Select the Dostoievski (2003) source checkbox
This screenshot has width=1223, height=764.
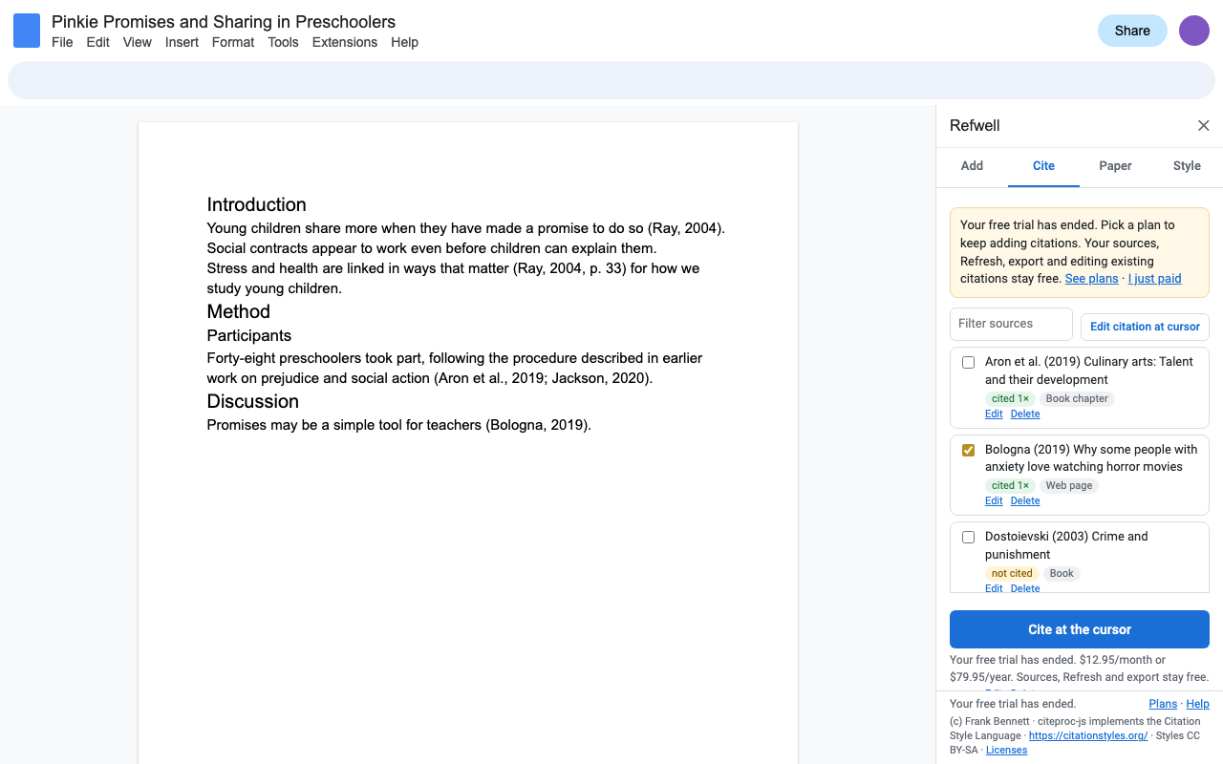[x=968, y=538]
